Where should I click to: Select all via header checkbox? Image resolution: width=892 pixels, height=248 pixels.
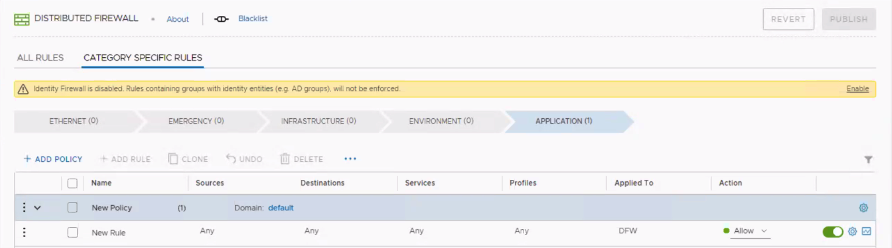point(72,183)
